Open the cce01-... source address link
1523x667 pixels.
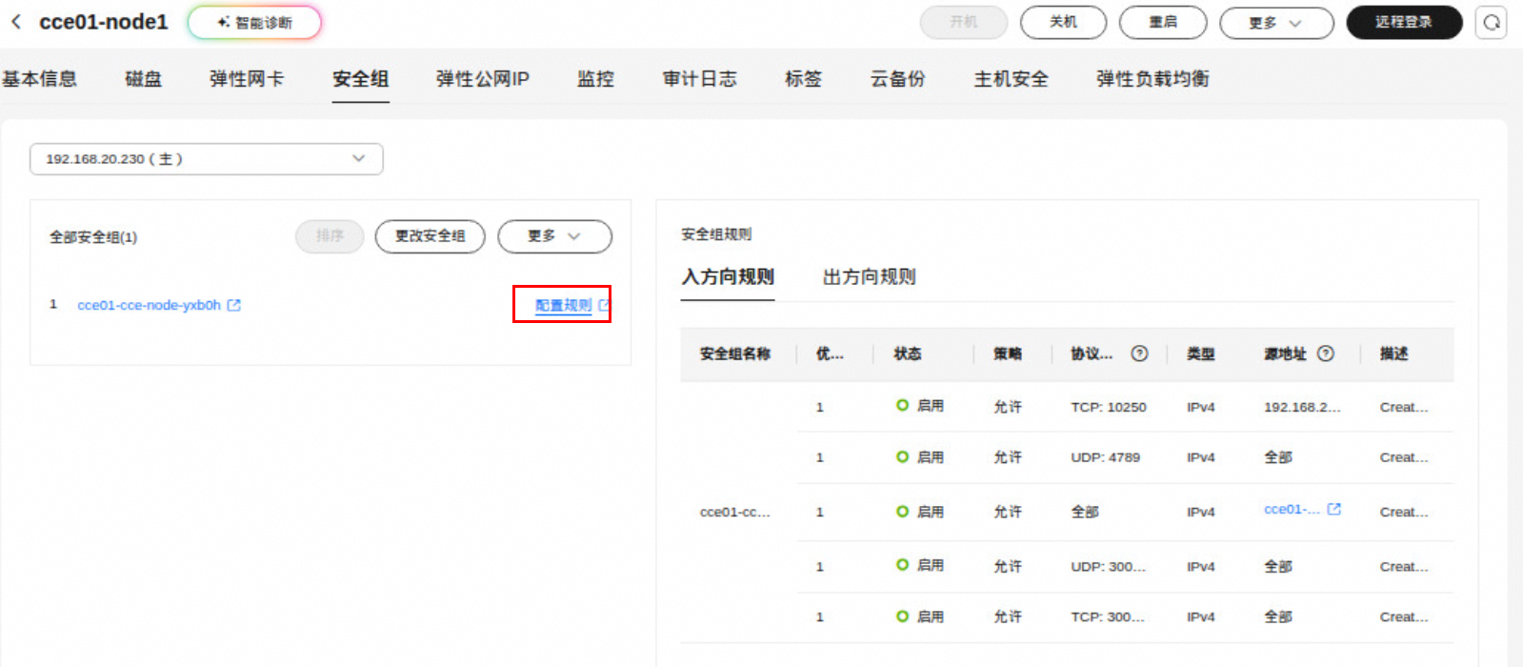1292,510
